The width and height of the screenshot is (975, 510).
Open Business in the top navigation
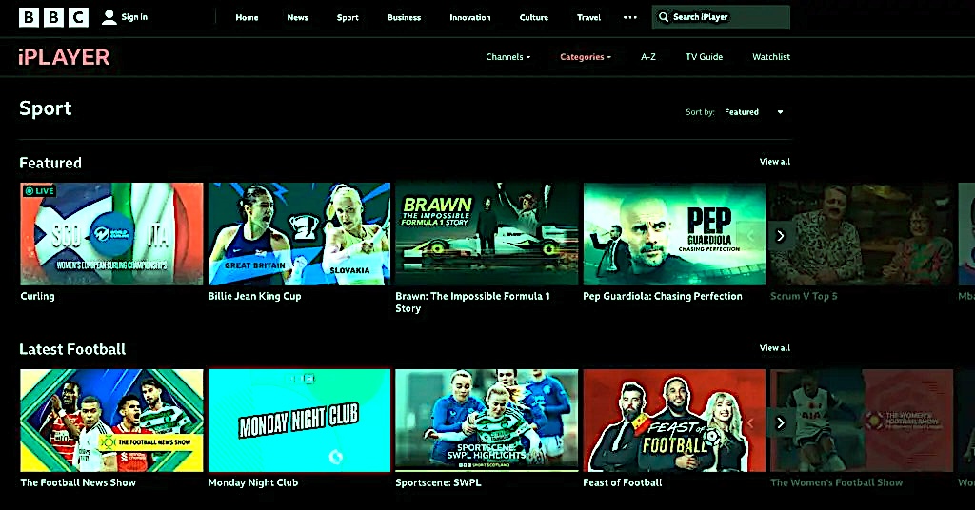pos(404,17)
